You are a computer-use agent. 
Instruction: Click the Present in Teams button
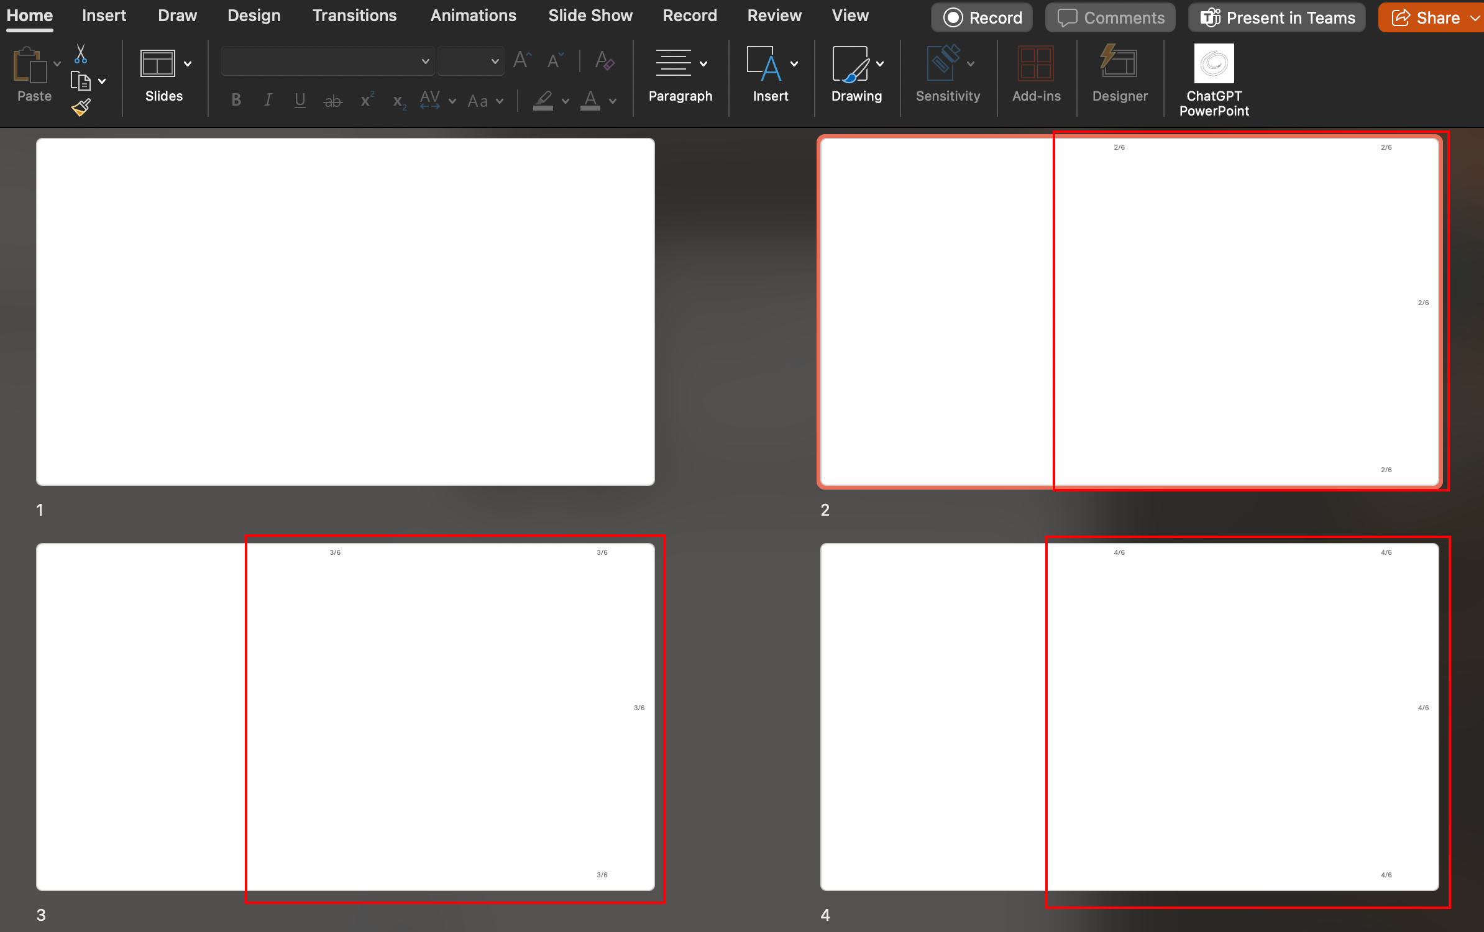click(x=1277, y=17)
